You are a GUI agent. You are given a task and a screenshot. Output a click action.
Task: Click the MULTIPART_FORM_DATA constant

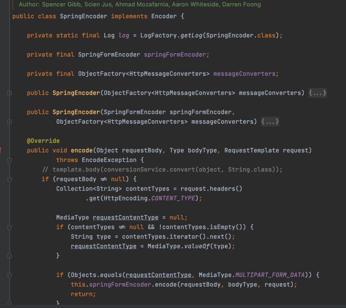pos(270,275)
